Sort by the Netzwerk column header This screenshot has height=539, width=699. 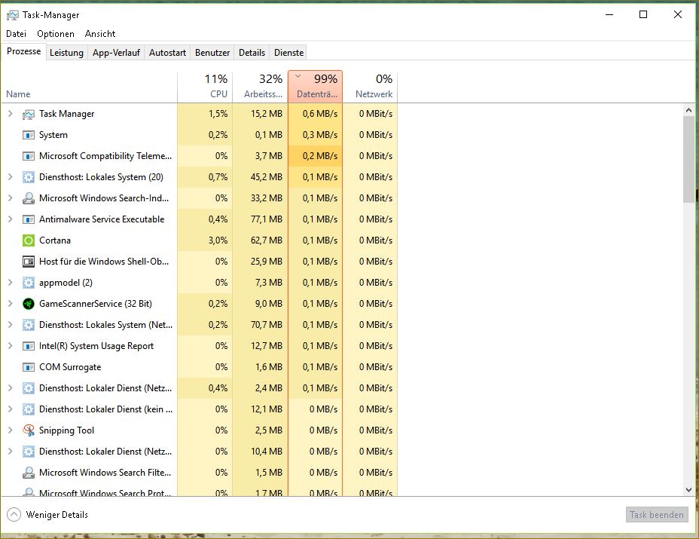tap(370, 87)
